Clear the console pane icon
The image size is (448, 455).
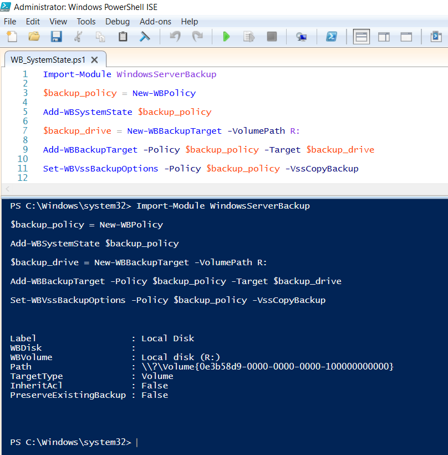pyautogui.click(x=145, y=37)
